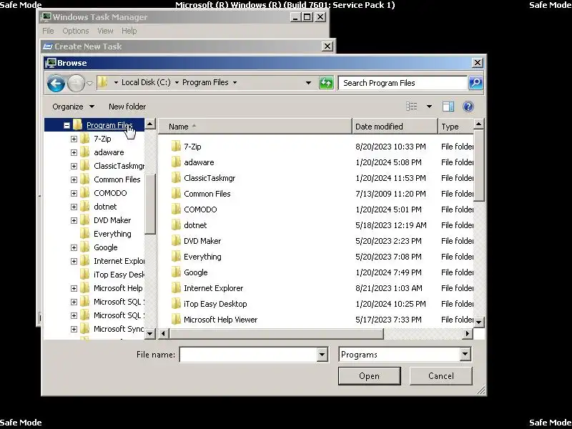Expand the 7-Zip tree node

click(x=74, y=139)
